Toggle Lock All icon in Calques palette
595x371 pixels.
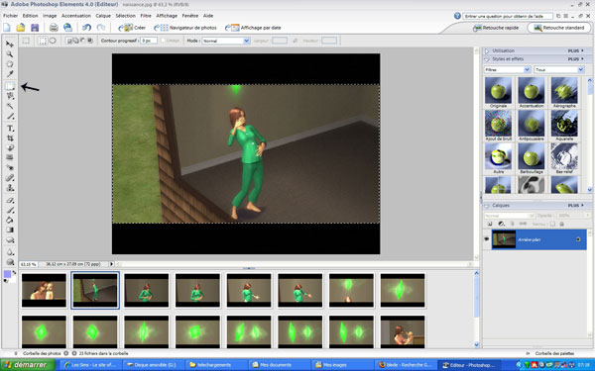[x=561, y=225]
